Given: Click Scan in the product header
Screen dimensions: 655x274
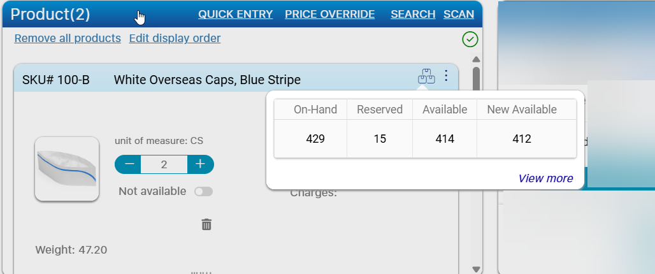Looking at the screenshot, I should coord(459,14).
